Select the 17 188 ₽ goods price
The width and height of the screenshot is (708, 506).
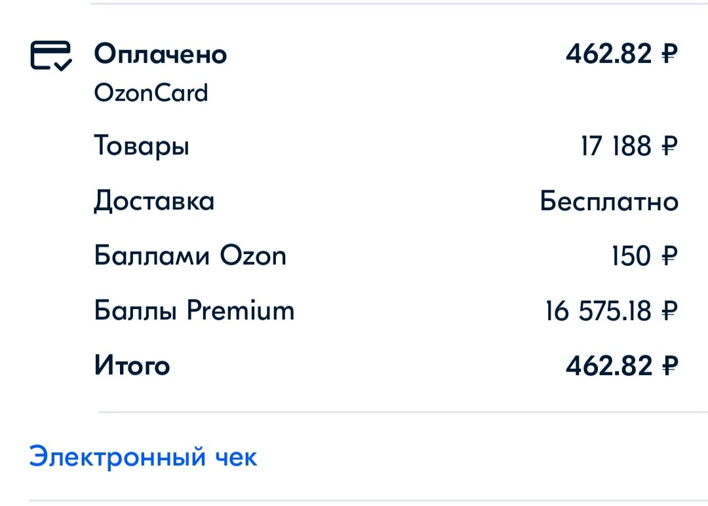click(629, 146)
